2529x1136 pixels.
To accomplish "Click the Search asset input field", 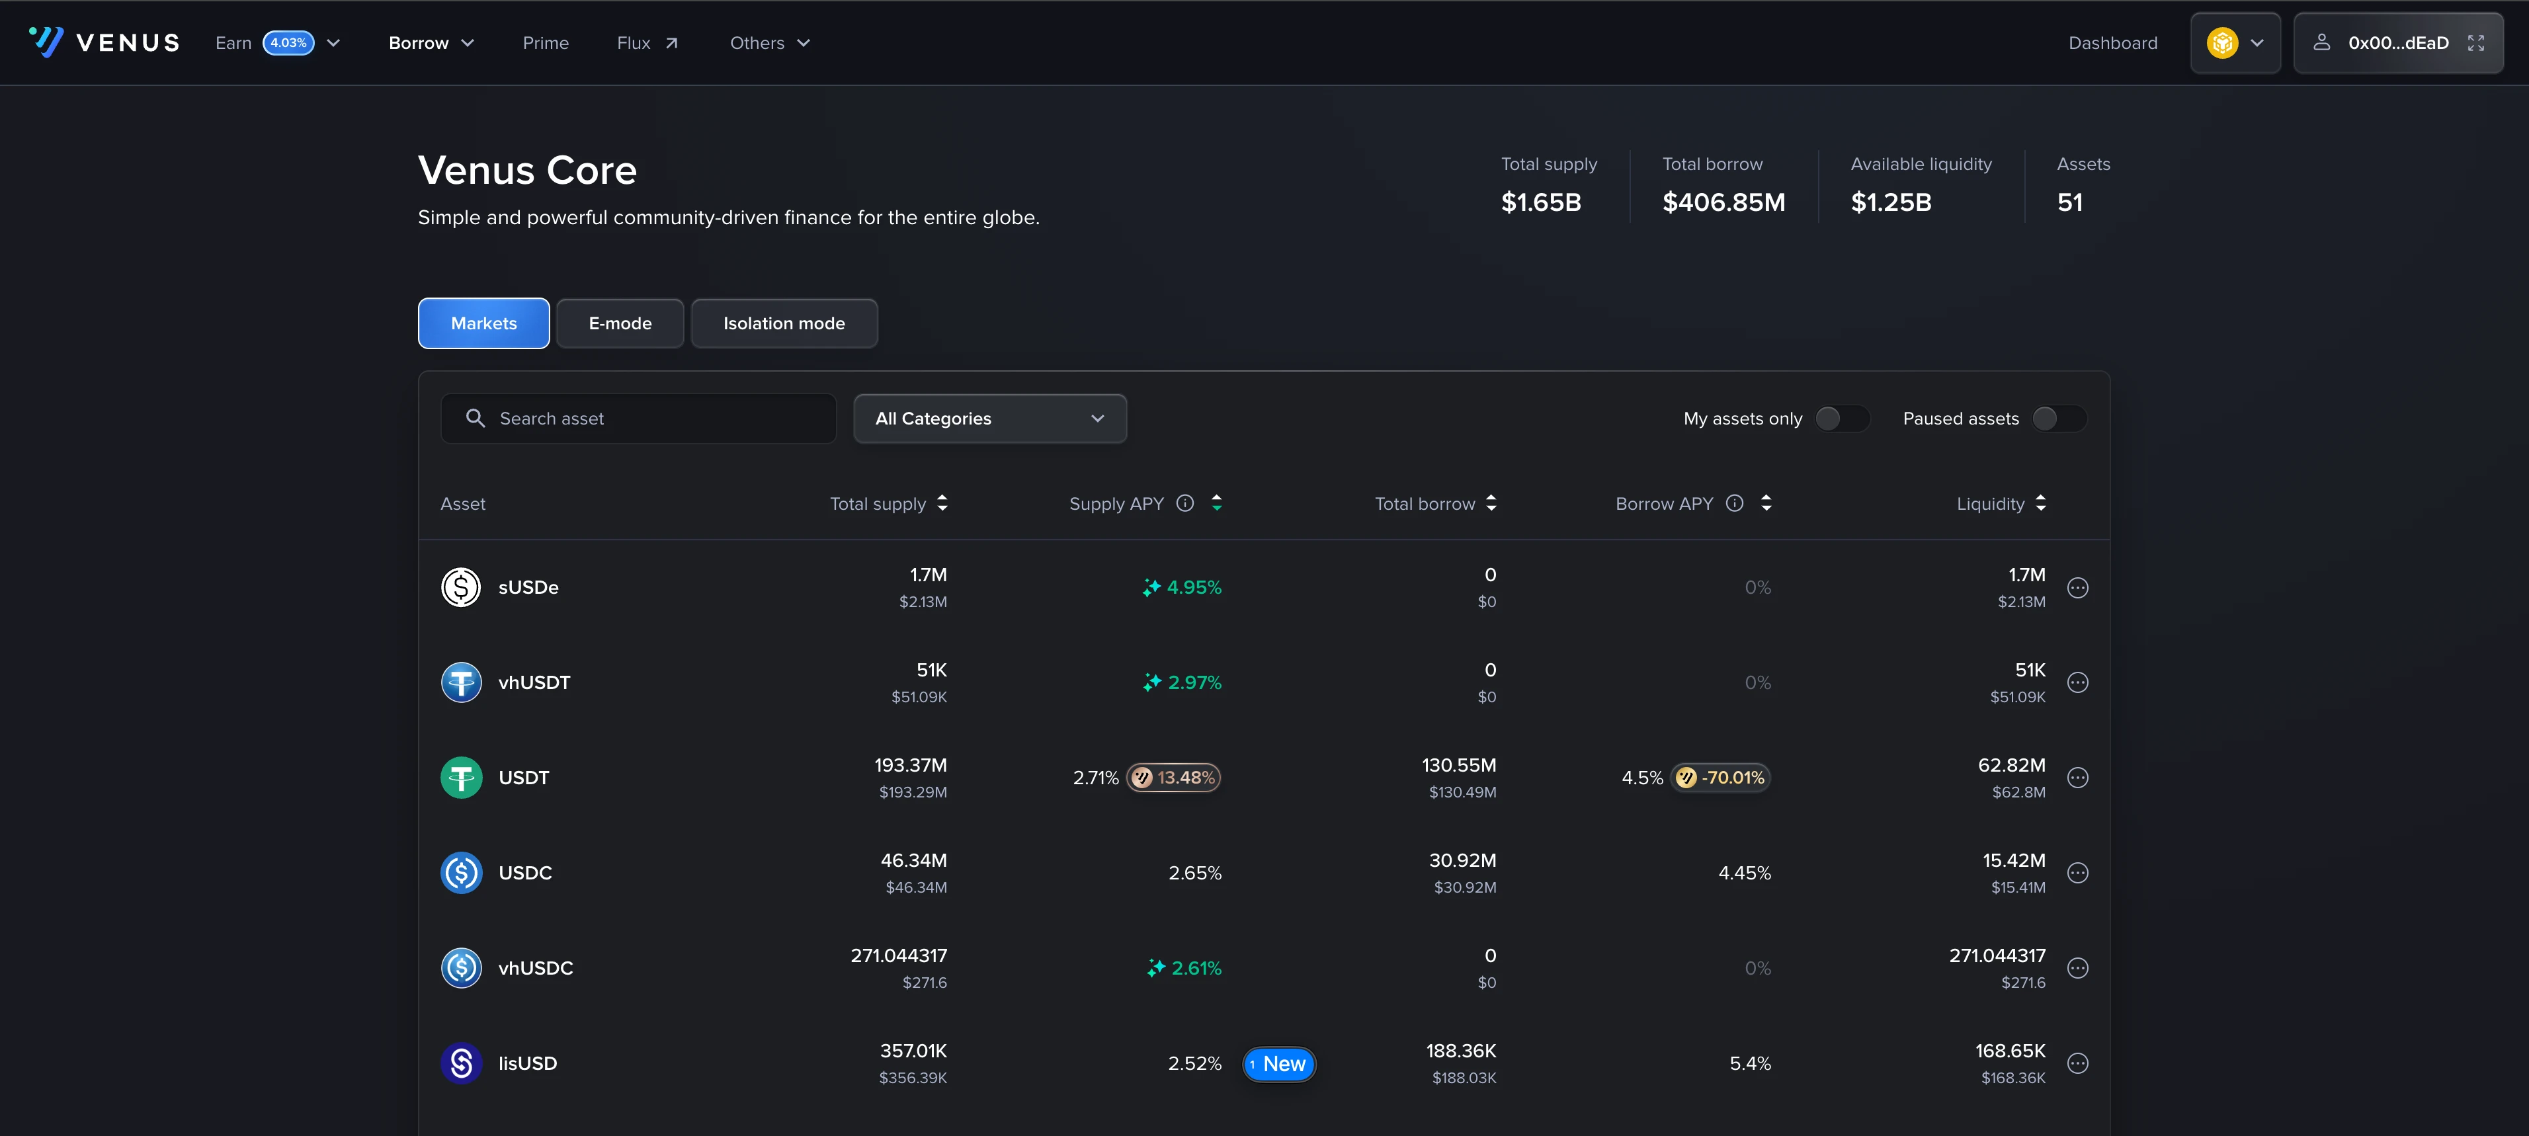I will click(x=638, y=419).
